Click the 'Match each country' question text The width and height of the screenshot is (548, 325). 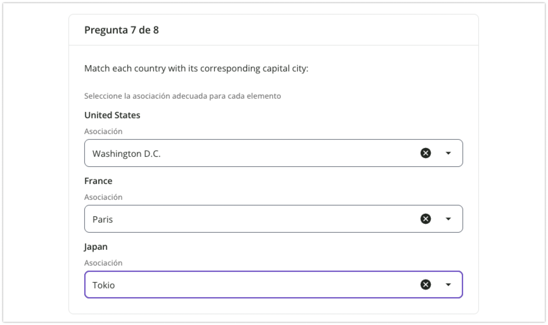[196, 69]
